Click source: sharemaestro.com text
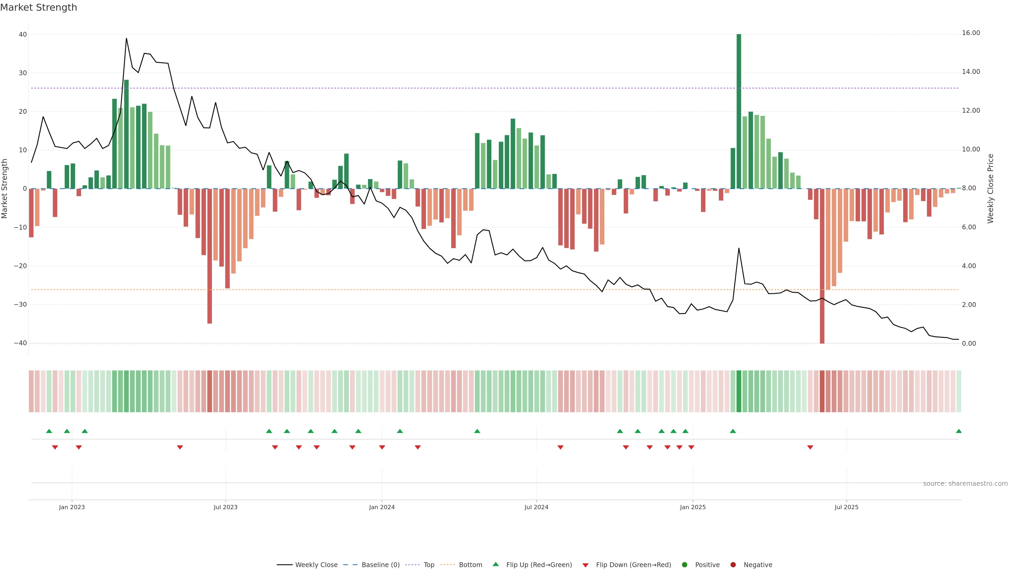1021x574 pixels. tap(965, 484)
